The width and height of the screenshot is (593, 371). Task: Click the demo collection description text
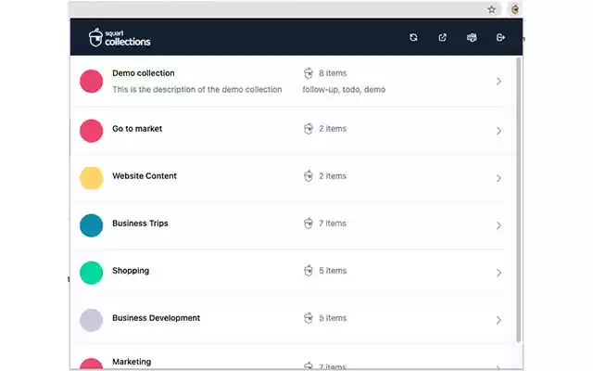[196, 90]
